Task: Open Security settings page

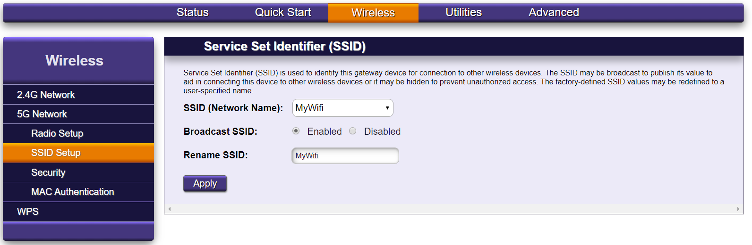Action: point(48,172)
